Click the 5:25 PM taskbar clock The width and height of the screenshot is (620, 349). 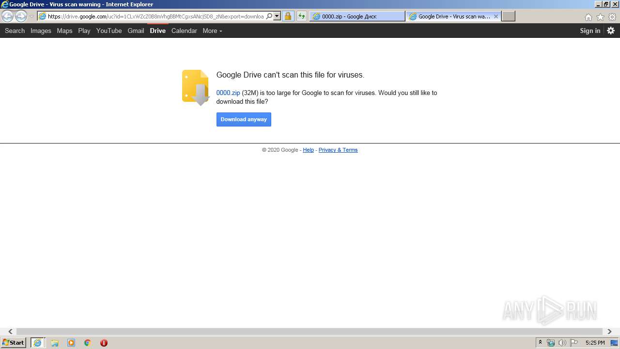coord(595,343)
